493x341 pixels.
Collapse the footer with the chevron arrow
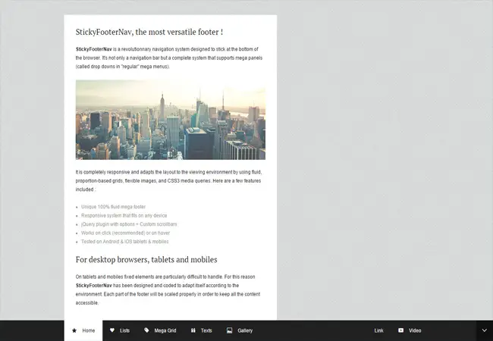[485, 330]
